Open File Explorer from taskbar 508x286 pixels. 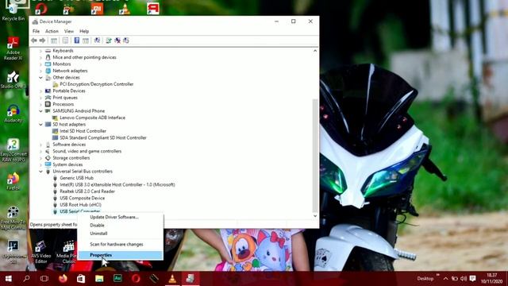coord(99,279)
